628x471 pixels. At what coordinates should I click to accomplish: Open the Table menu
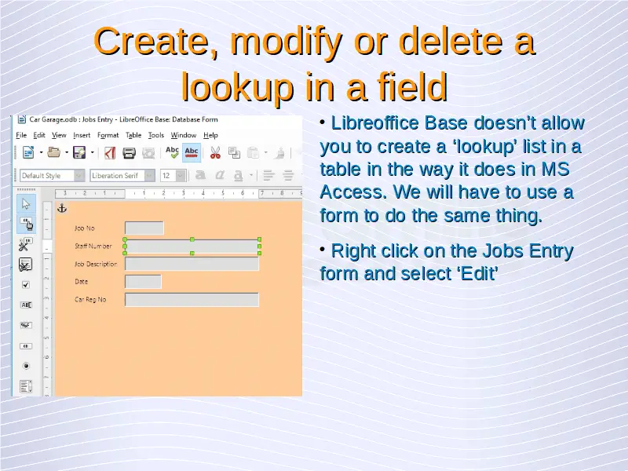(x=133, y=135)
